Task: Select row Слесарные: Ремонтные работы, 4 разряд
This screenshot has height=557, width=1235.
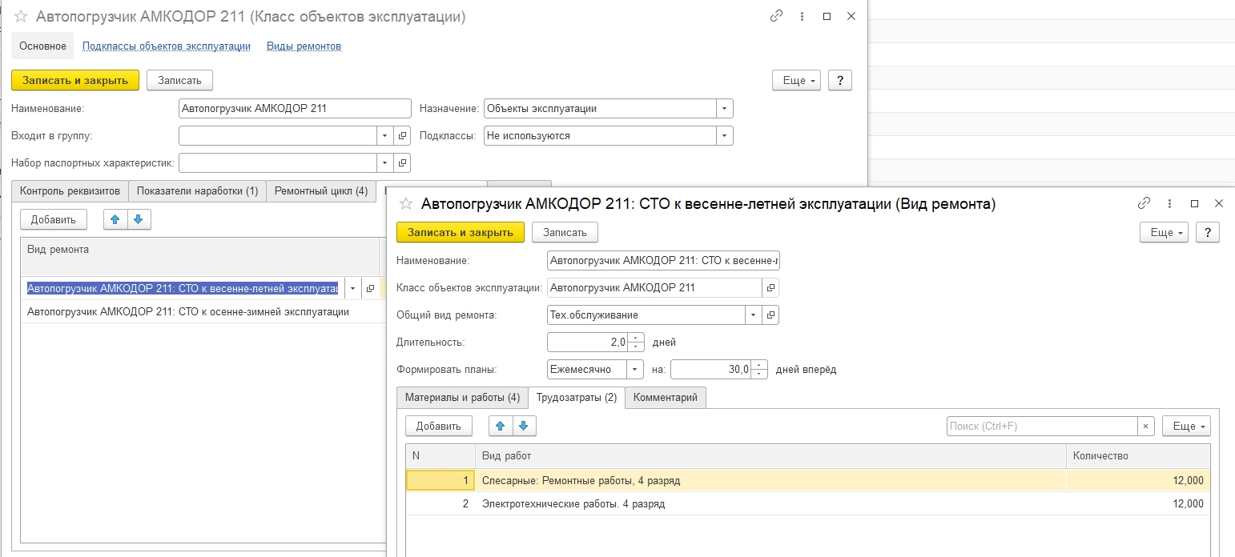Action: tap(807, 481)
